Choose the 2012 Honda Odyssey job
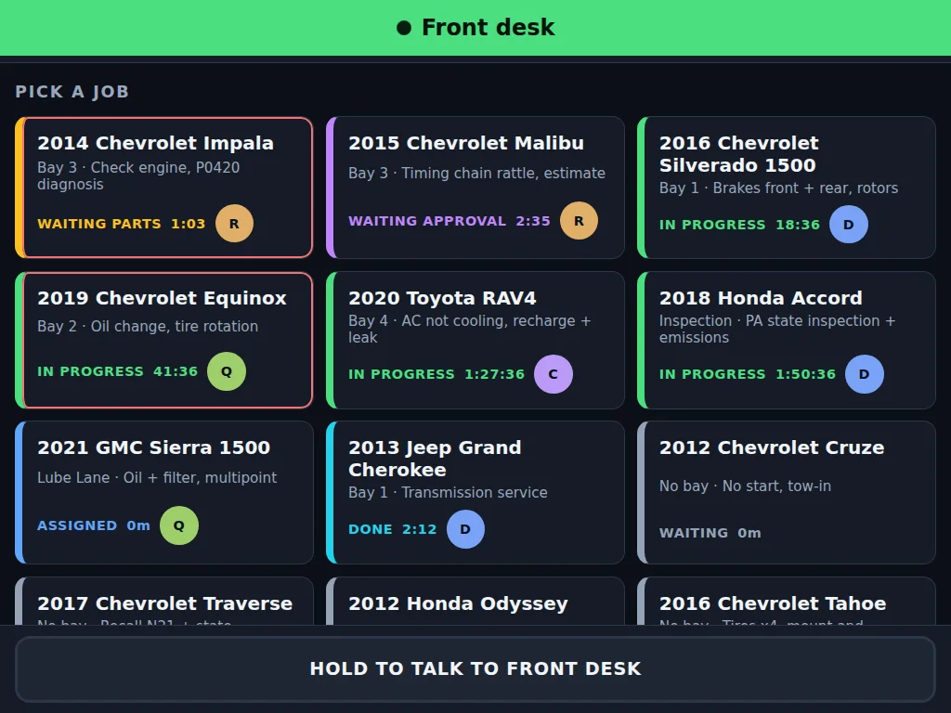Image resolution: width=951 pixels, height=713 pixels. 475,602
